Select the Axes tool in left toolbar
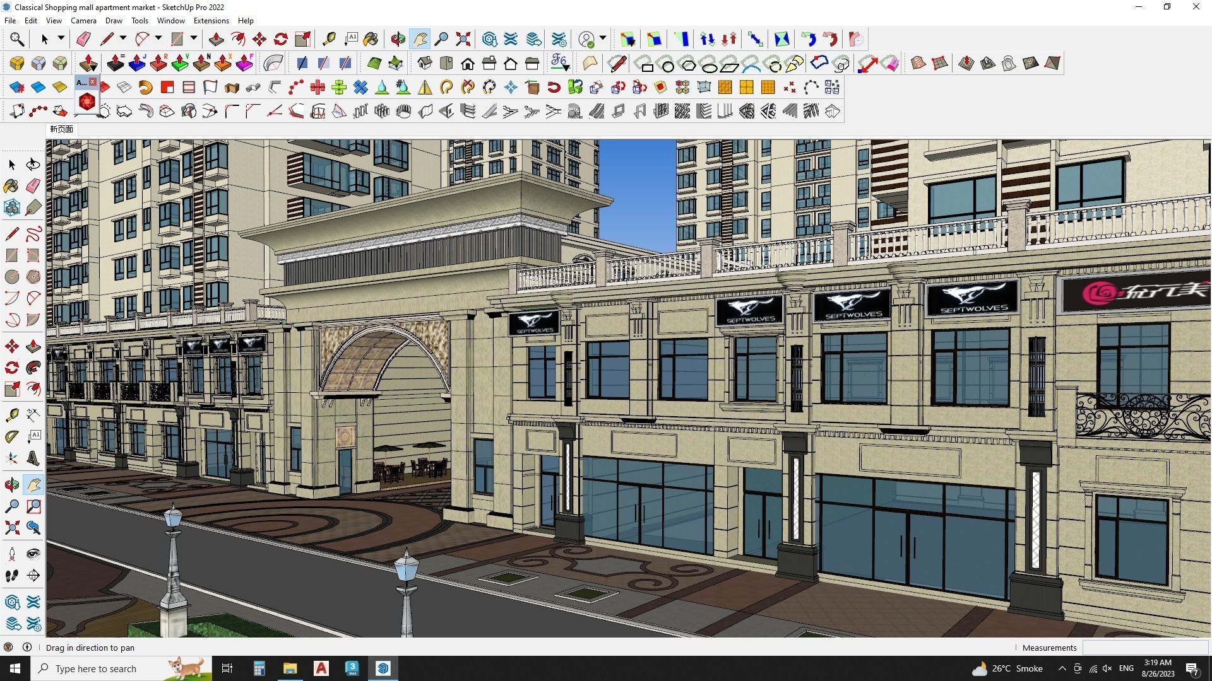Image resolution: width=1212 pixels, height=681 pixels. coord(12,458)
